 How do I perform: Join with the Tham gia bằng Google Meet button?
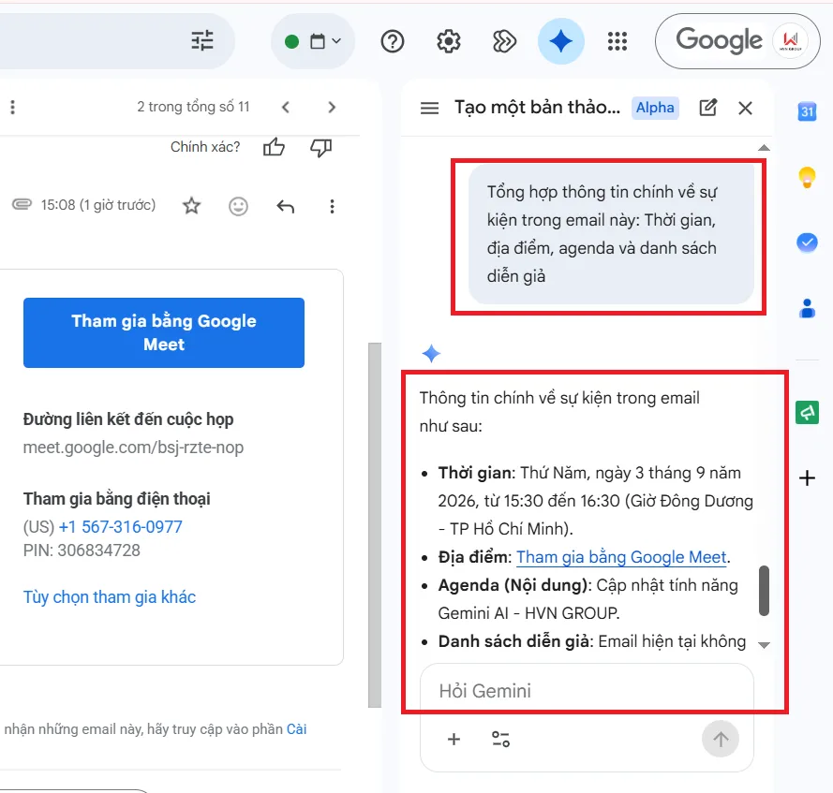[x=164, y=332]
